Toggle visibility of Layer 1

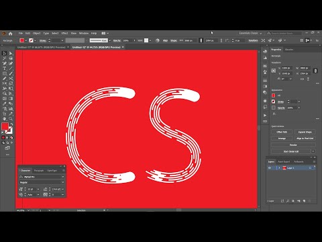[x=270, y=168]
